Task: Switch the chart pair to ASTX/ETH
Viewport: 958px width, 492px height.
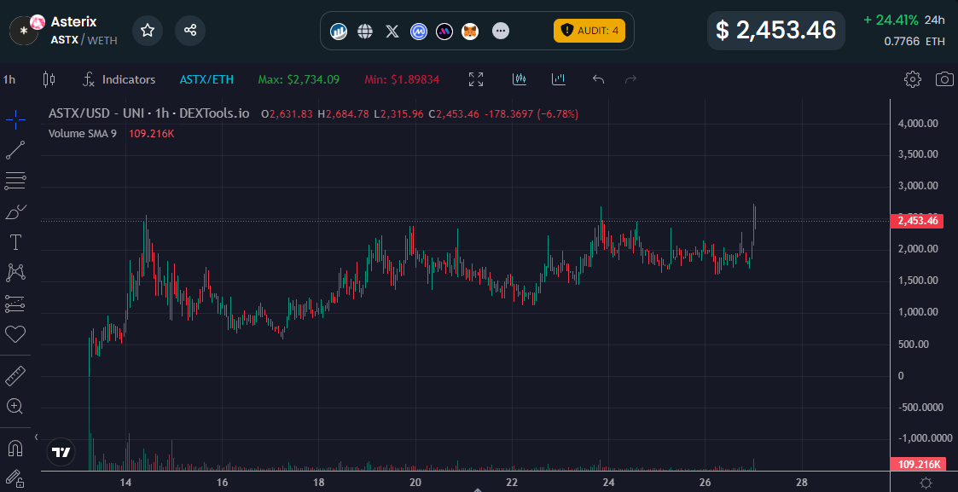Action: 206,79
